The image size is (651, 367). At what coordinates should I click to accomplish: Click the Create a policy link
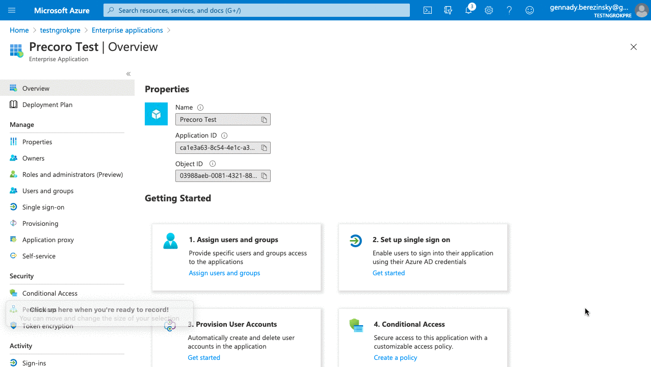395,358
